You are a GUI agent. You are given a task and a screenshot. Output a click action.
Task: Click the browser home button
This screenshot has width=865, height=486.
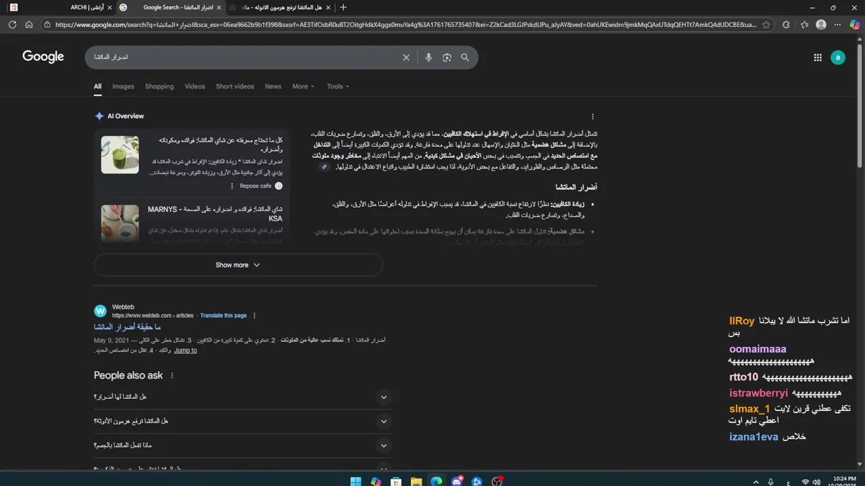point(29,24)
